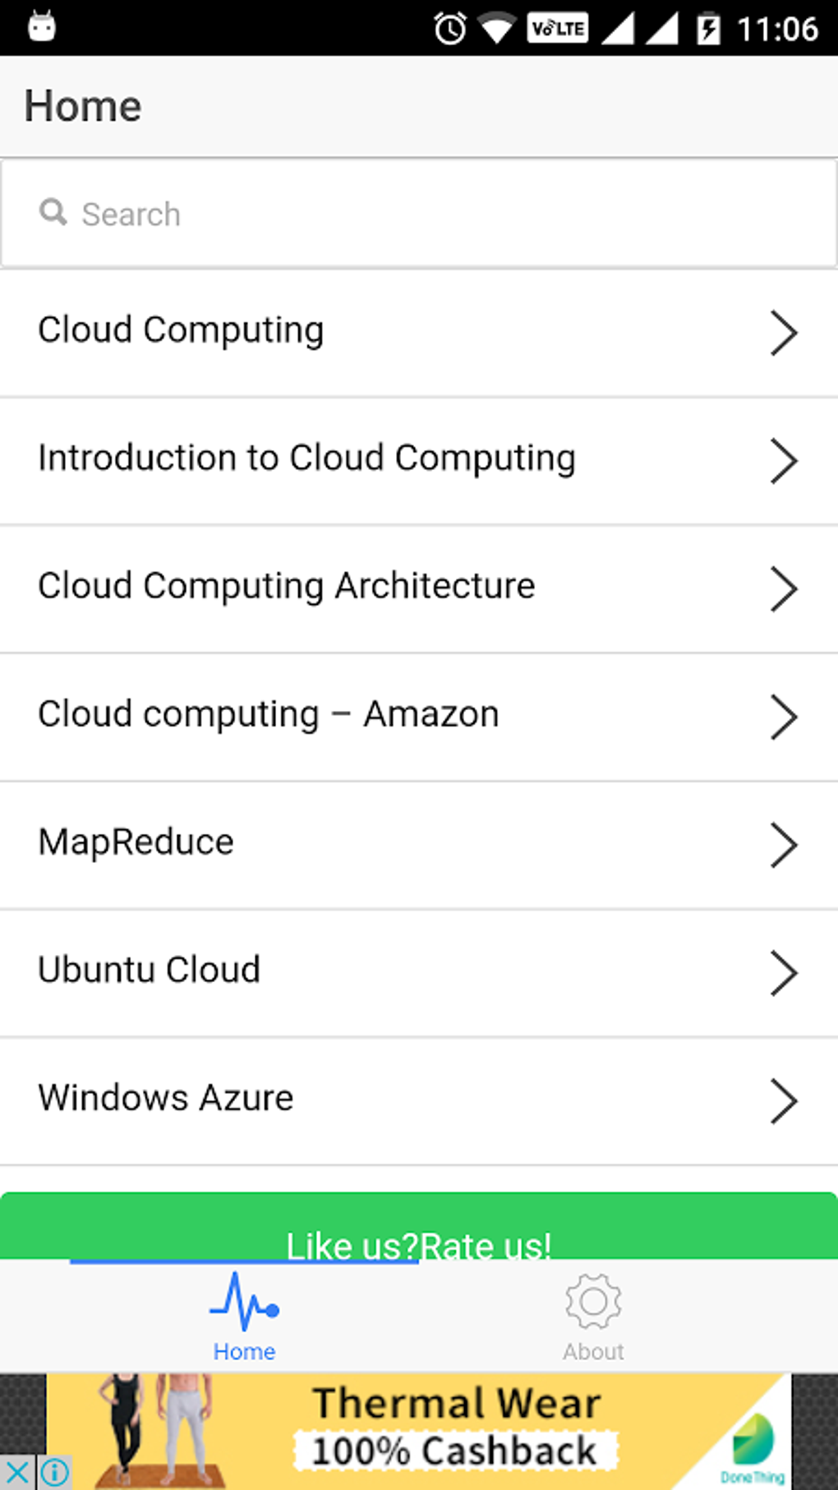This screenshot has height=1490, width=838.
Task: Tap the search magnifier icon
Action: pos(53,212)
